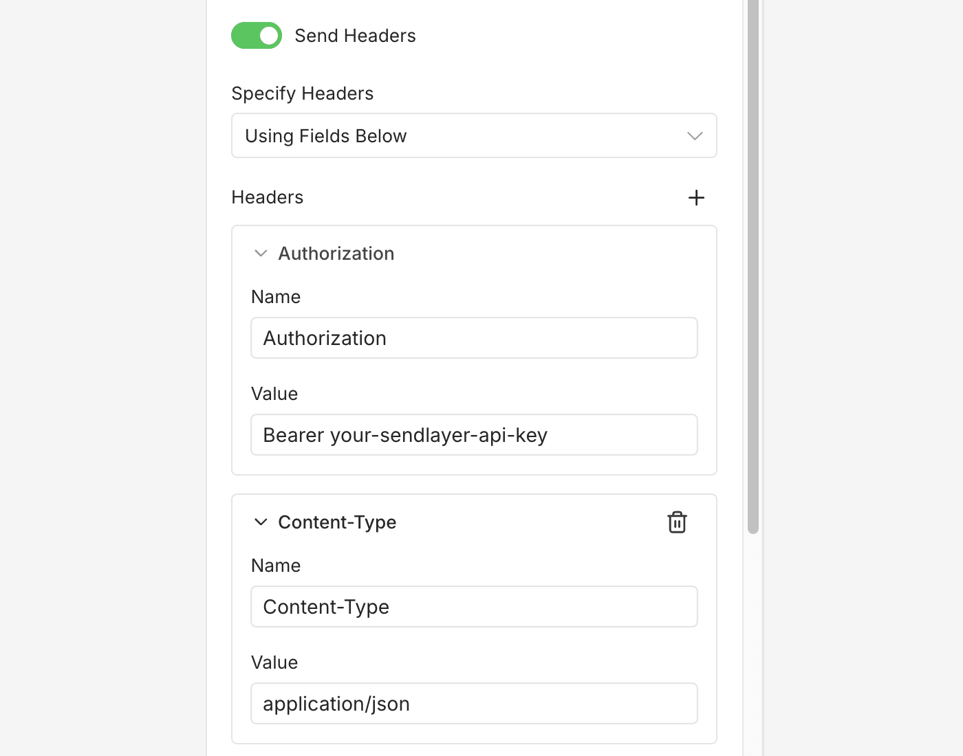Edit the application/json value field

coord(474,703)
